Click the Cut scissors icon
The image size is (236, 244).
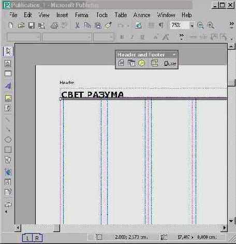77,25
